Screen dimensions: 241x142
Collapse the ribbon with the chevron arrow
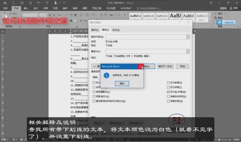click(238, 27)
